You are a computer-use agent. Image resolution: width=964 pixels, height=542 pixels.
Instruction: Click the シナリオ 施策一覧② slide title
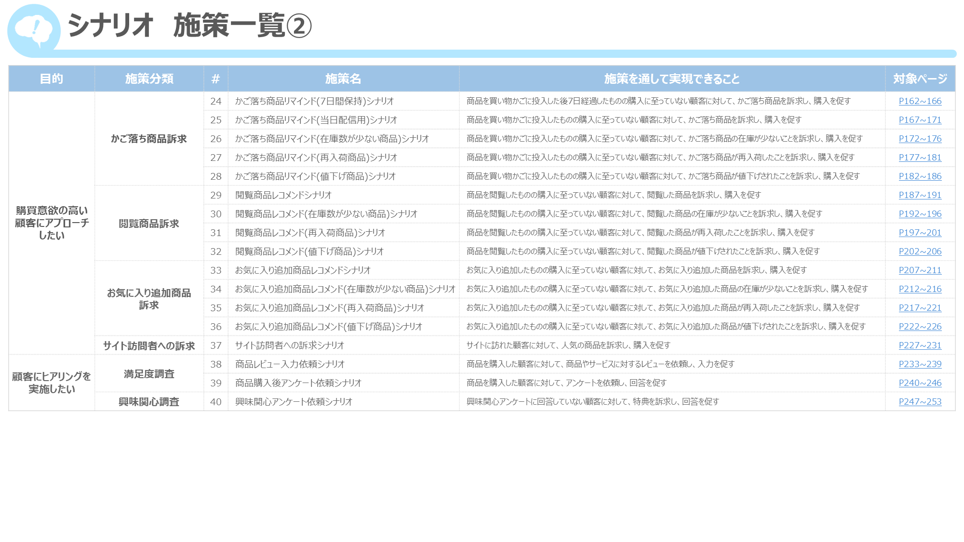tap(190, 26)
